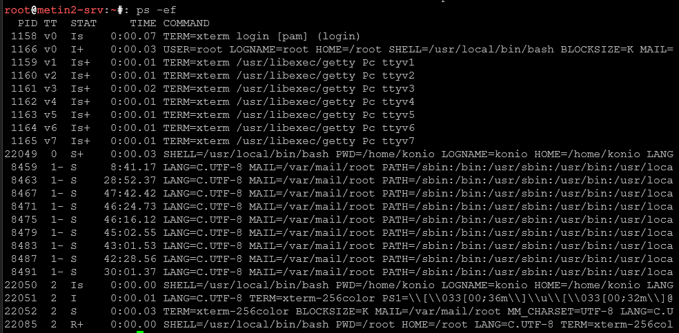Click the COMMAND column header
The image size is (679, 333).
[x=186, y=23]
